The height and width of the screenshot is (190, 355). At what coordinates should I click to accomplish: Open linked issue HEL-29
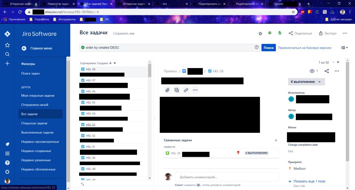[176, 153]
